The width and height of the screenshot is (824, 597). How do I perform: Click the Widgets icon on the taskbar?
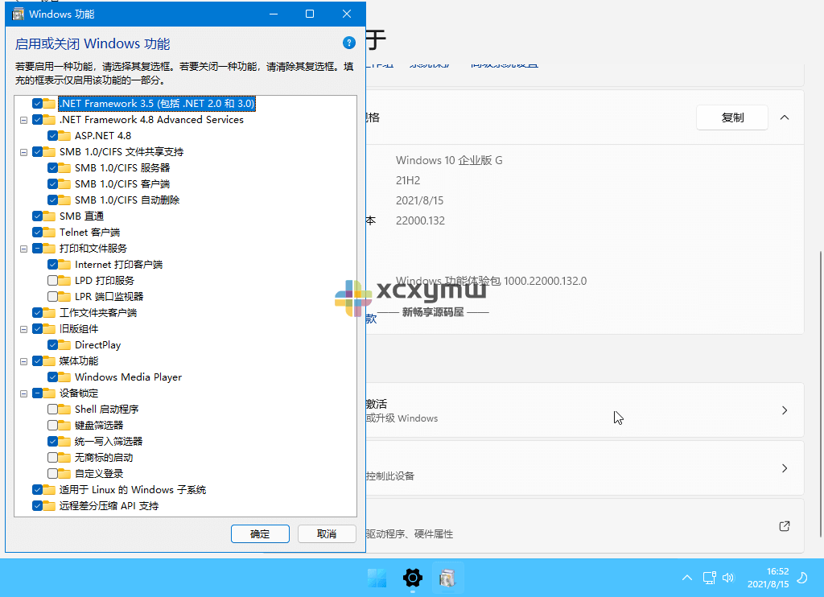click(376, 578)
